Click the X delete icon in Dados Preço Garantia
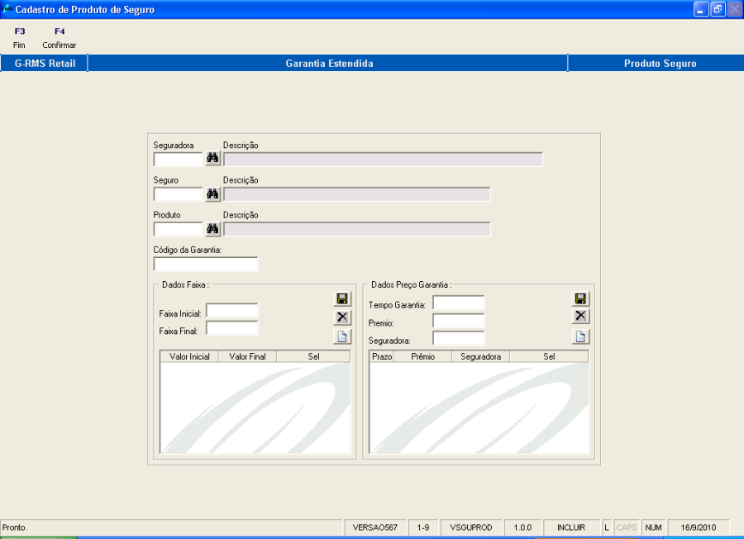The image size is (744, 539). (580, 316)
